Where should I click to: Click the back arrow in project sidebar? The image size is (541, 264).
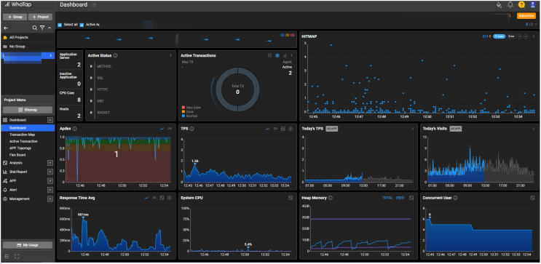6,28
